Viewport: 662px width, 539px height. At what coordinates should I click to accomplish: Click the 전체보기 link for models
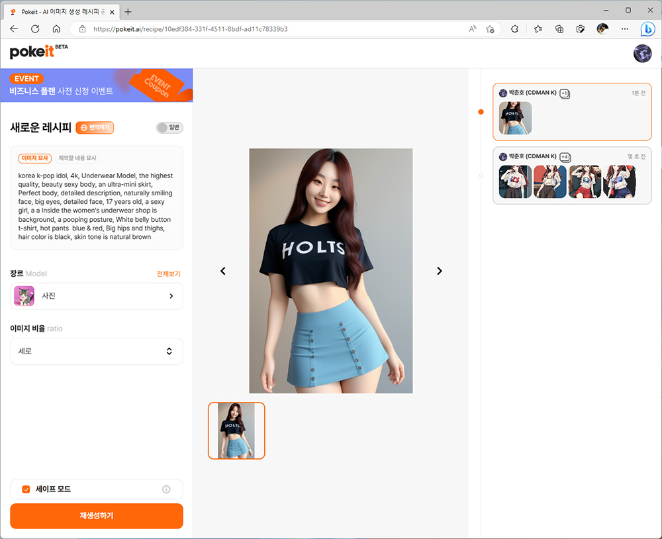[x=168, y=273]
